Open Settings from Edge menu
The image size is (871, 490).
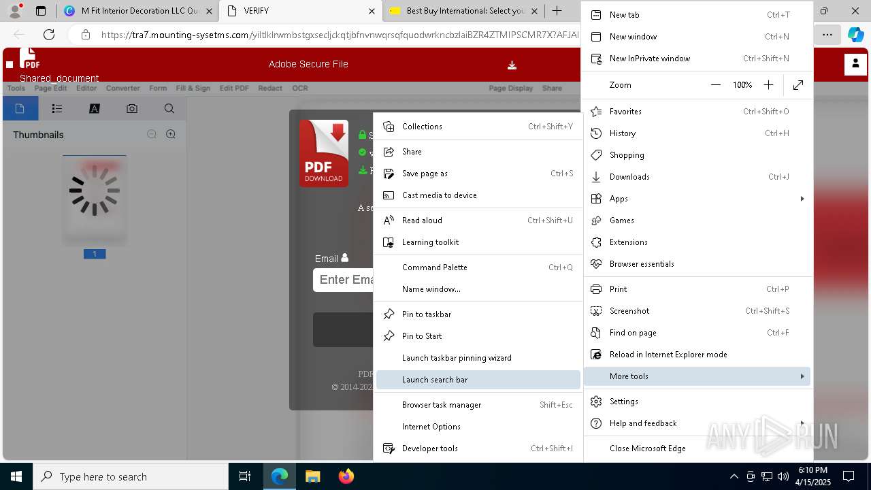[698, 402]
